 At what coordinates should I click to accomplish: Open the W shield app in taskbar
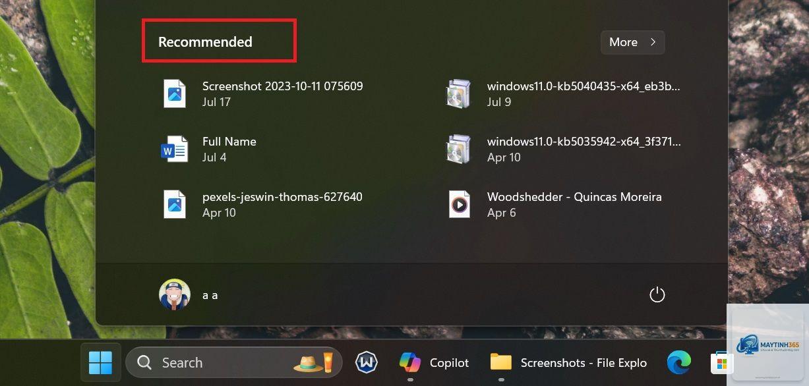367,362
